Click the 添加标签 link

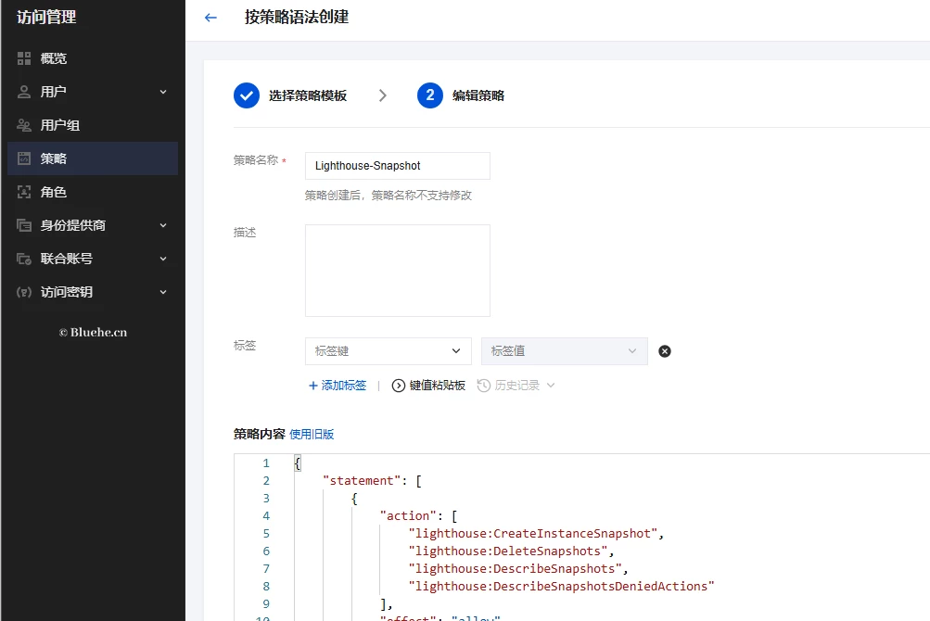click(338, 386)
